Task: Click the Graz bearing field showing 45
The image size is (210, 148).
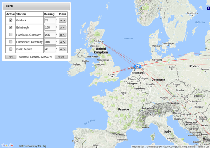Action: pos(50,49)
